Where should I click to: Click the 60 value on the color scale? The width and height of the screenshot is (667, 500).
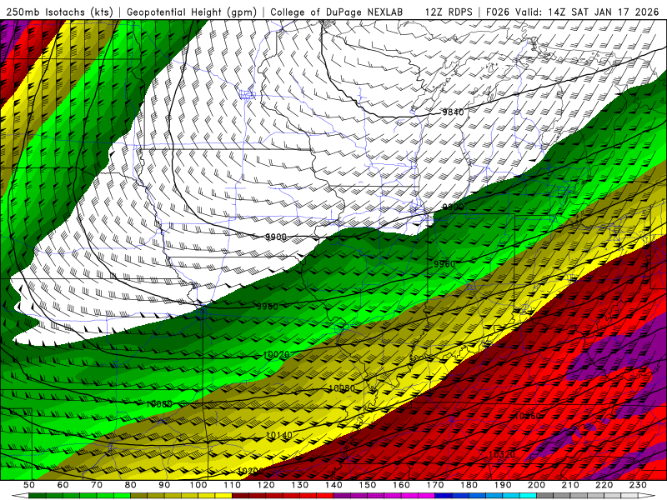(63, 485)
